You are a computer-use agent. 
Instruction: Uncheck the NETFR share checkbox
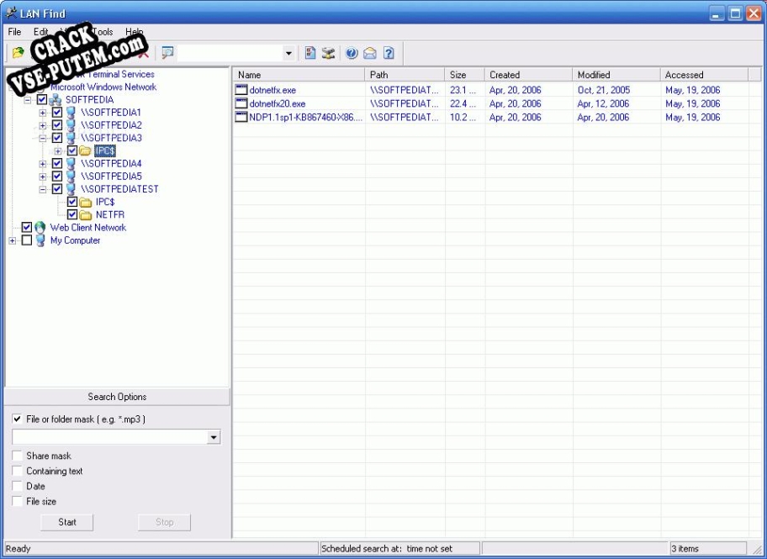click(x=72, y=214)
